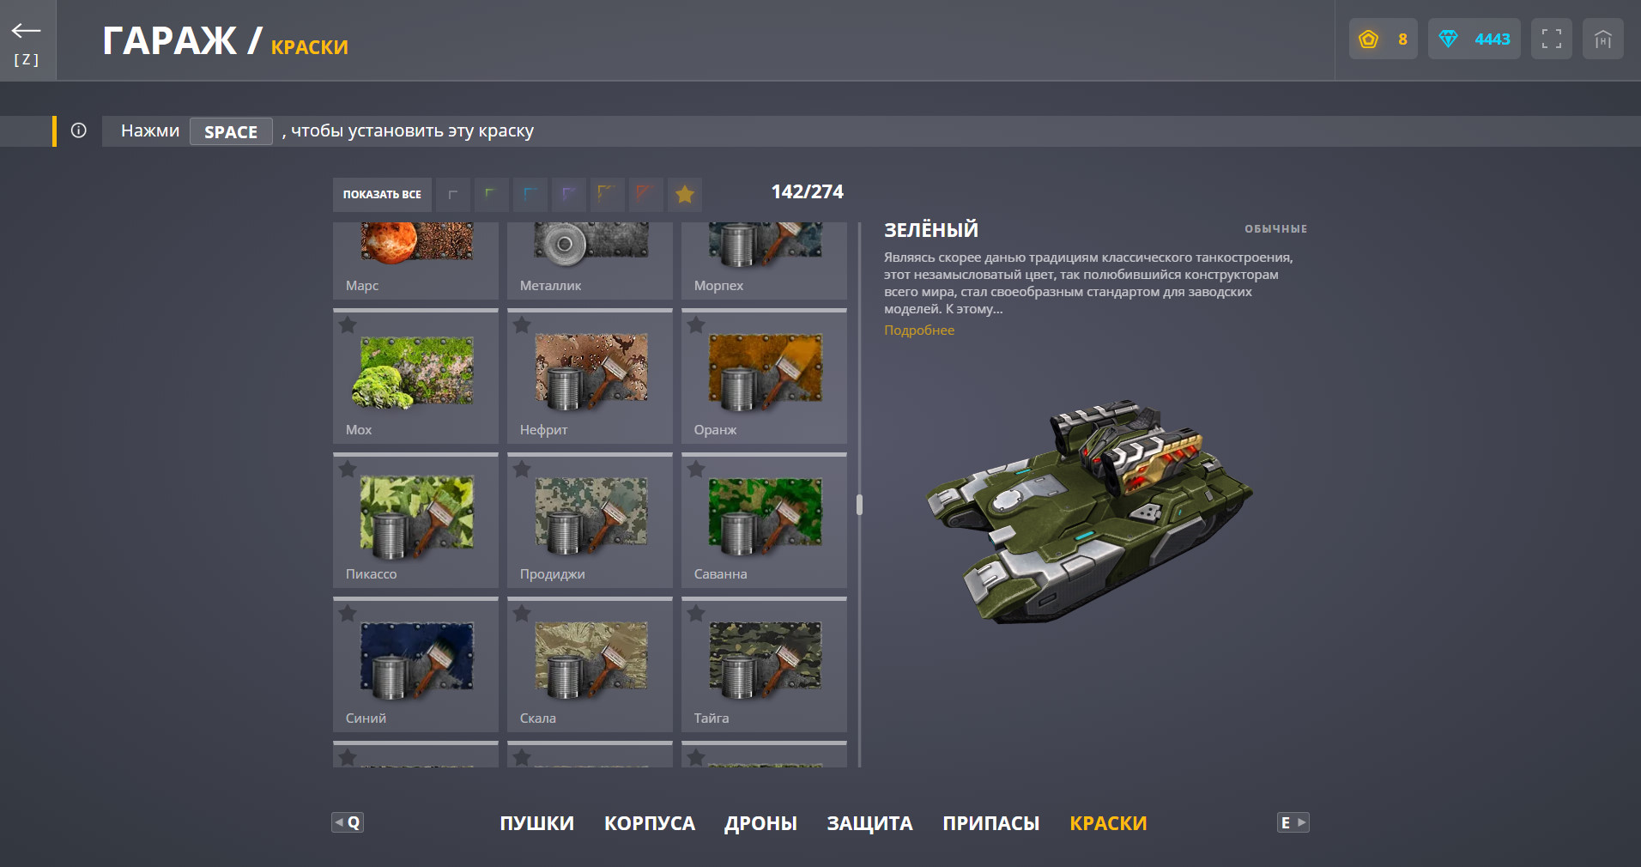Click the info icon beside hint
The width and height of the screenshot is (1641, 867).
click(x=79, y=130)
